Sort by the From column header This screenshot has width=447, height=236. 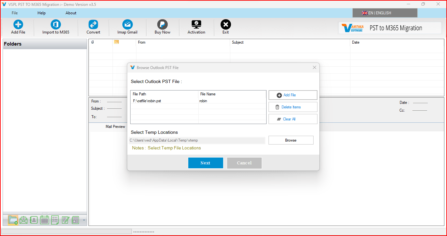[183, 42]
